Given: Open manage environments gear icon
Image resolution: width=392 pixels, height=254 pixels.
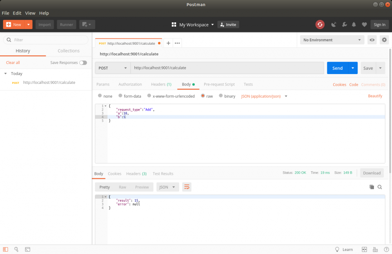Looking at the screenshot, I should point(384,40).
